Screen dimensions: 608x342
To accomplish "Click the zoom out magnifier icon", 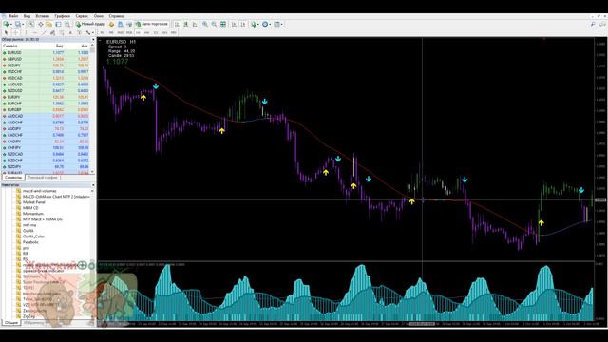I will (214, 24).
